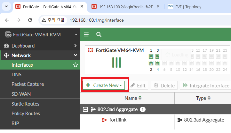This screenshot has width=231, height=133.
Task: Select port 8 on the faceplate
Action: tap(171, 63)
